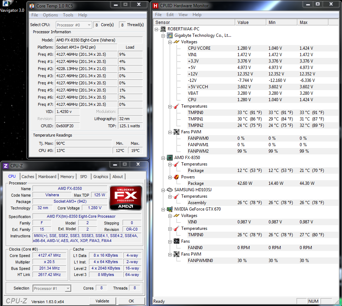This screenshot has height=306, width=342.
Task: Click the CPUID Hardware Monitor title icon
Action: [155, 6]
